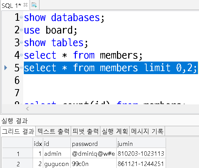Open a new SQL editor tab icon
199x168 pixels.
(34, 5)
